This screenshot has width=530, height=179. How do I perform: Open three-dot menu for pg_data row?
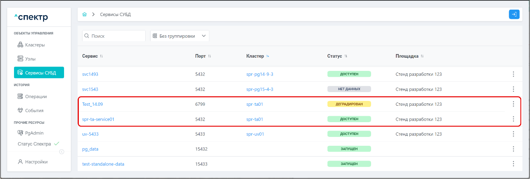click(x=513, y=149)
